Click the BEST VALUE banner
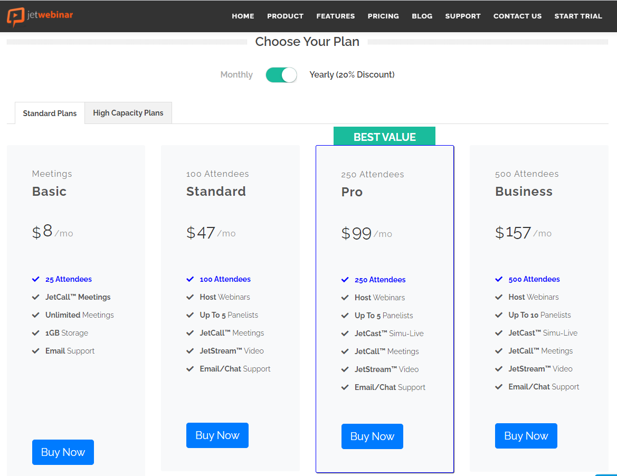The width and height of the screenshot is (617, 476). pos(384,137)
